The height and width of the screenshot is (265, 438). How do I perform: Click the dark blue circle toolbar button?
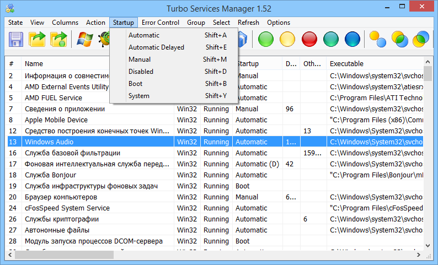coord(352,39)
